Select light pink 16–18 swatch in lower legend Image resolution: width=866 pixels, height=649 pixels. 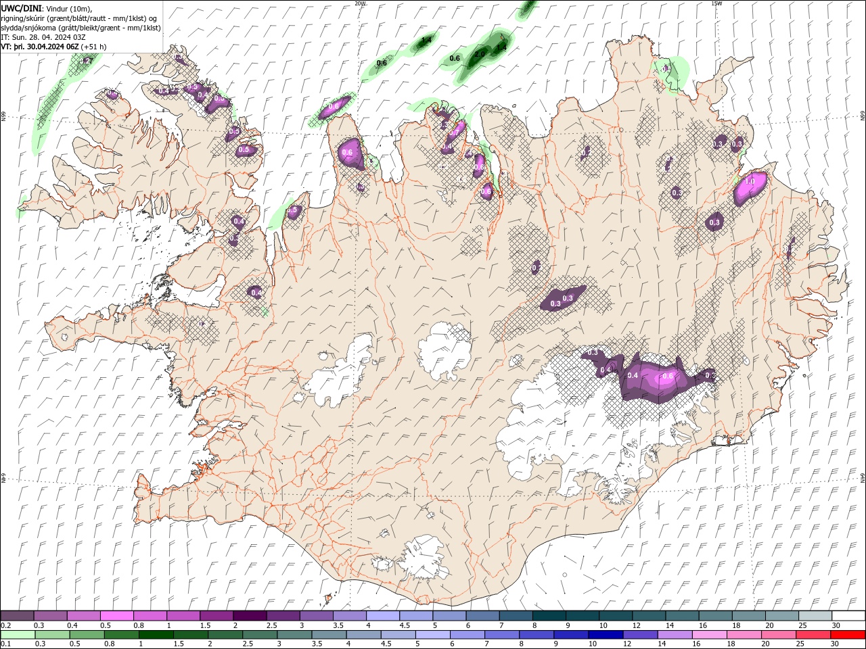[x=709, y=635]
